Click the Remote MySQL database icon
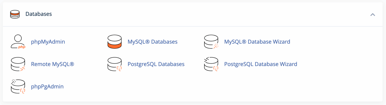This screenshot has height=105, width=386. coord(18,64)
